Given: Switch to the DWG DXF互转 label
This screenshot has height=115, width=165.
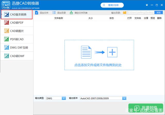Looking at the screenshot, I should 19,48.
